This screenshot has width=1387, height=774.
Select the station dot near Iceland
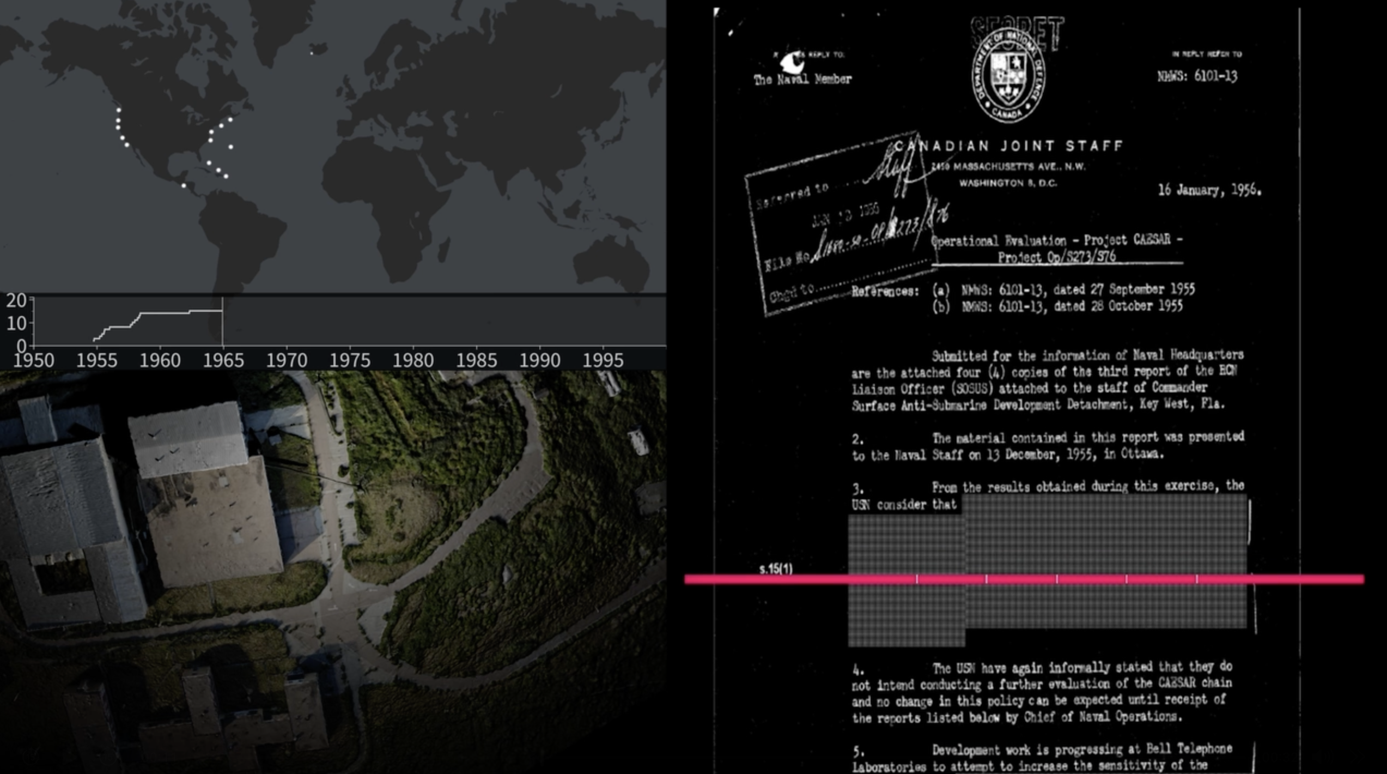(312, 53)
